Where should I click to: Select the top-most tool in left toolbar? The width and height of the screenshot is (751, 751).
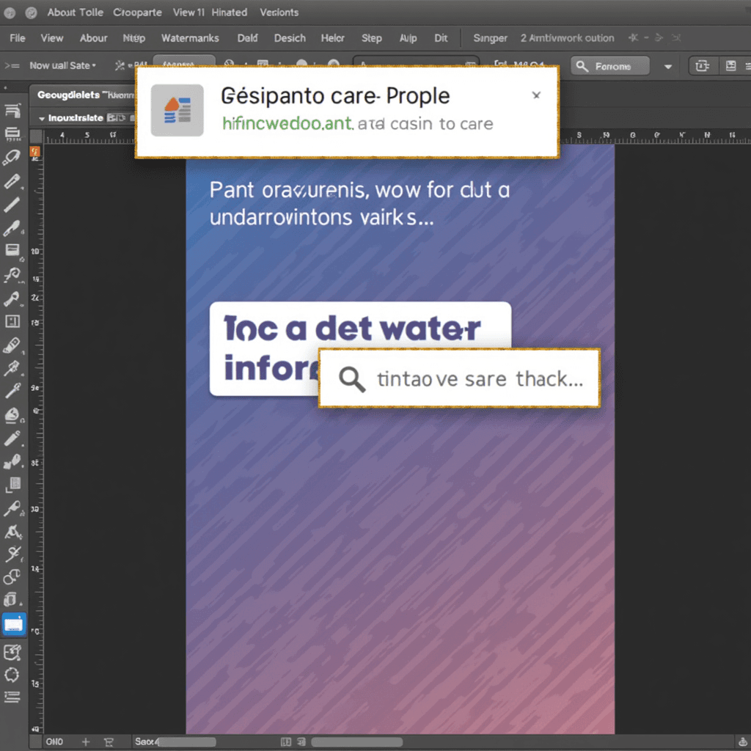tap(12, 110)
